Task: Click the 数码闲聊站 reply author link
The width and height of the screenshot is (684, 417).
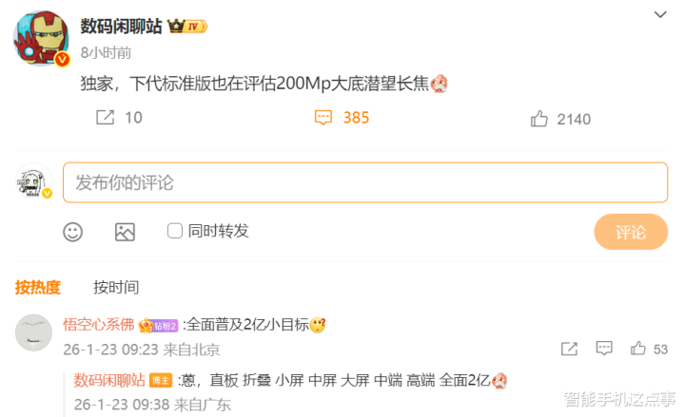Action: 109,380
